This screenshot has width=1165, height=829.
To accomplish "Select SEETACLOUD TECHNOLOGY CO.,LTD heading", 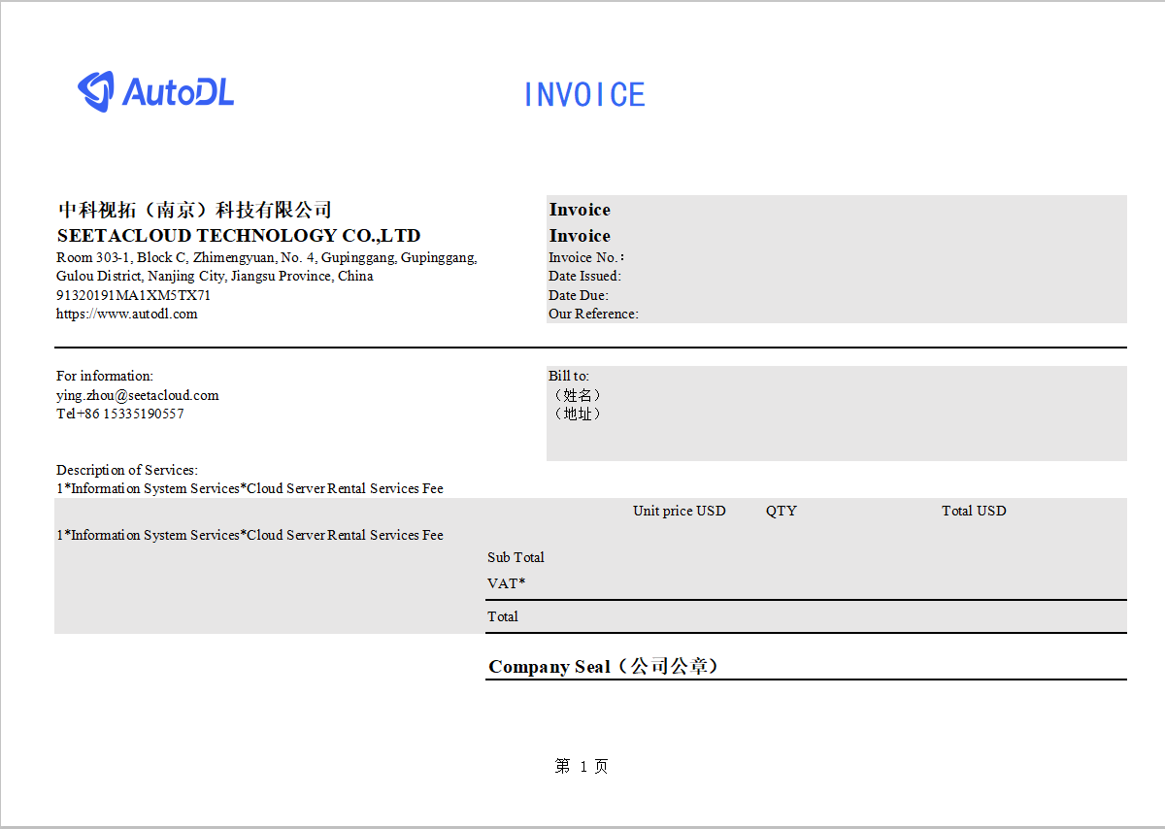I will 239,236.
